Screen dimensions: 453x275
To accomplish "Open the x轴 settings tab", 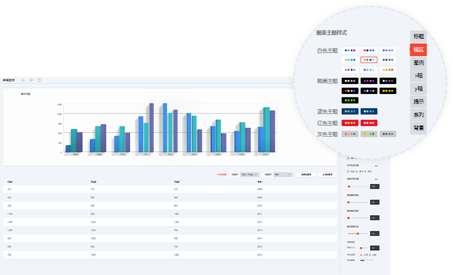I will 418,75.
